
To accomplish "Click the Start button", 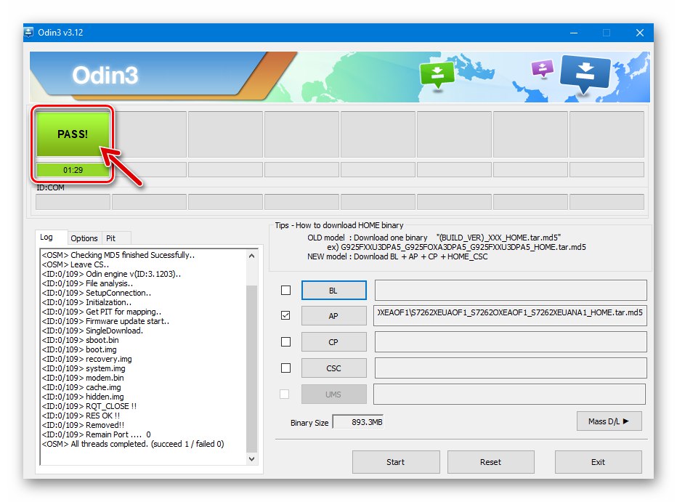I will (x=396, y=462).
